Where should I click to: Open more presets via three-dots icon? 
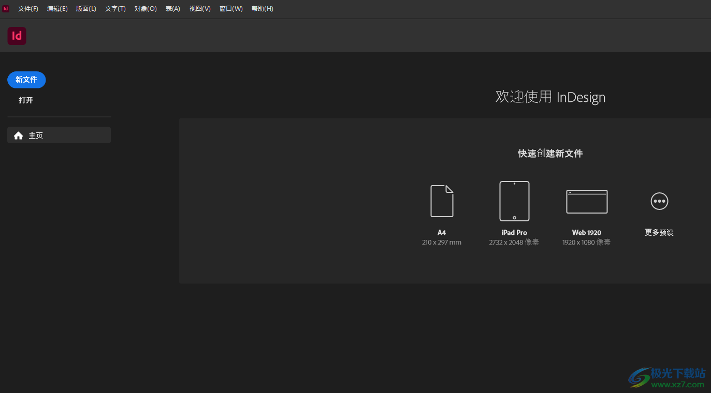tap(659, 201)
